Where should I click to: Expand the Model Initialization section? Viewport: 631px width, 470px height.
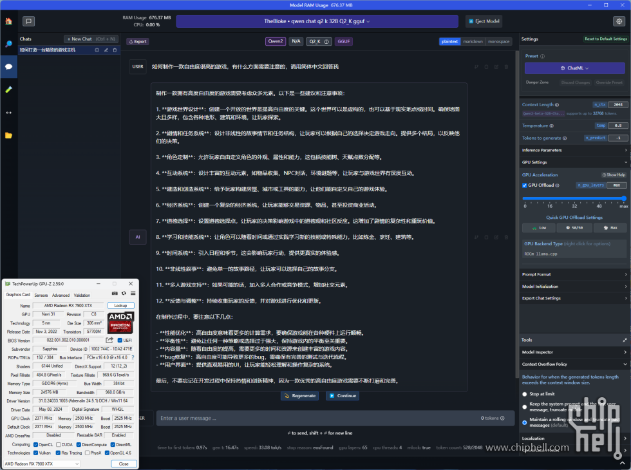coord(574,287)
